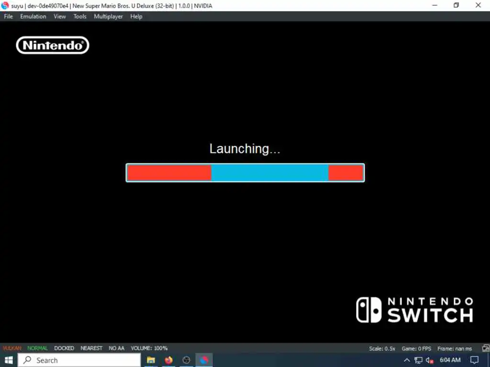Open the Help menu

[136, 17]
